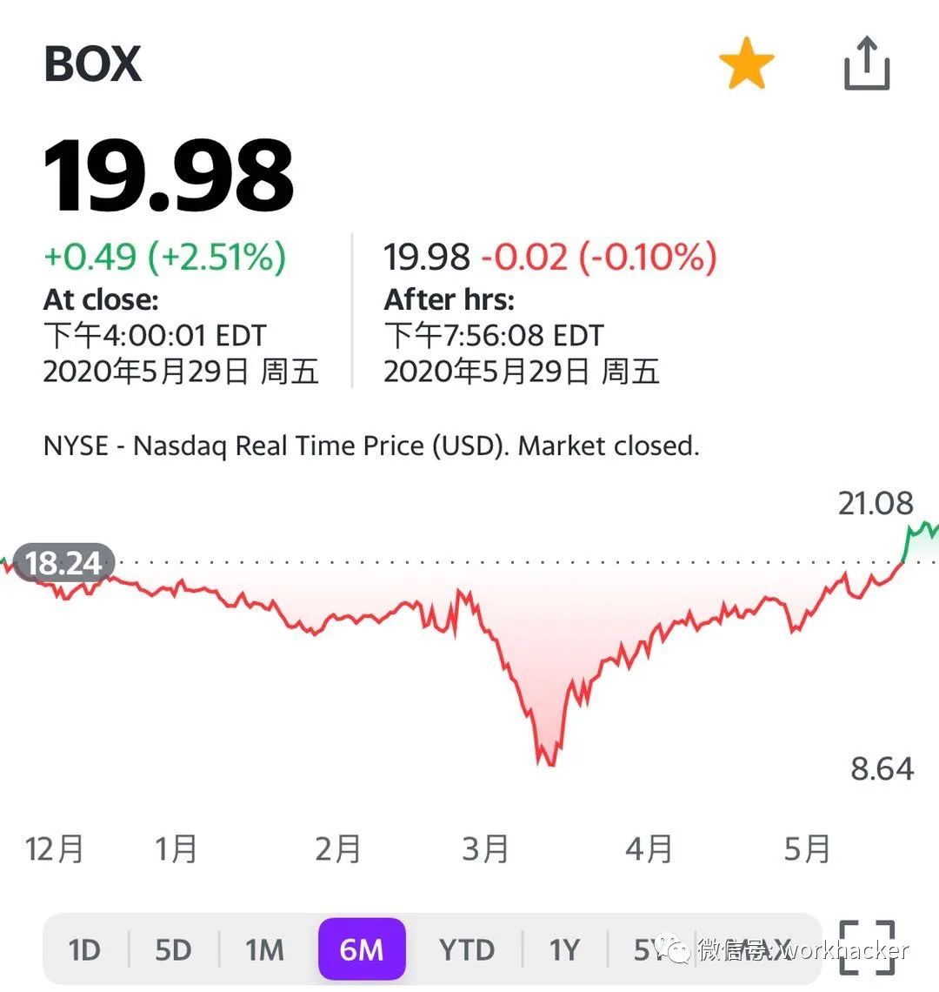This screenshot has height=992, width=939.
Task: Switch chart to 1M range
Action: [264, 949]
